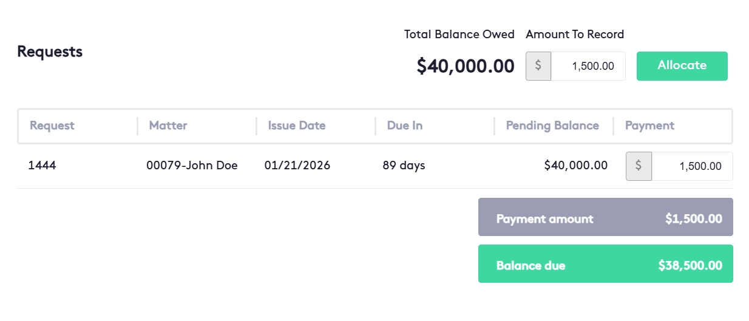This screenshot has width=749, height=321.
Task: Click the Payment amount summary bar
Action: point(605,217)
